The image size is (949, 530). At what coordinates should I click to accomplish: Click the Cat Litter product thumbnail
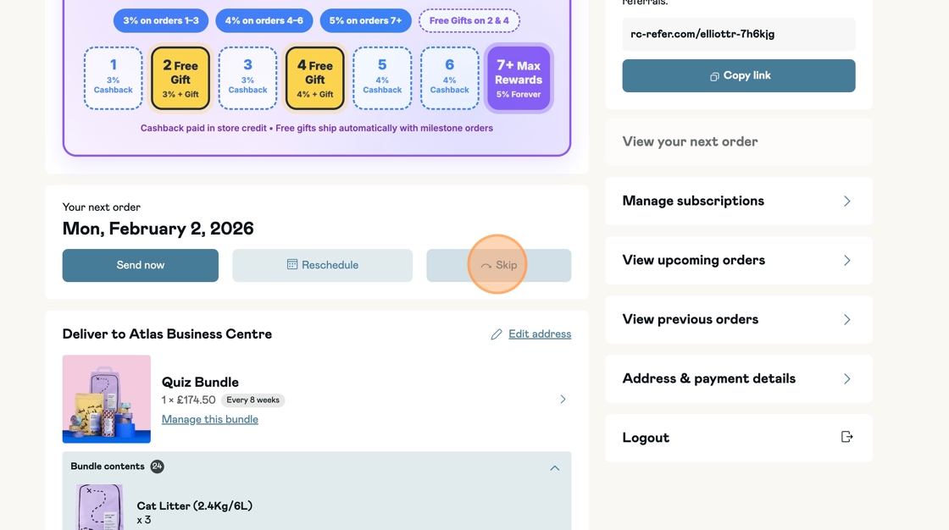[x=99, y=506]
